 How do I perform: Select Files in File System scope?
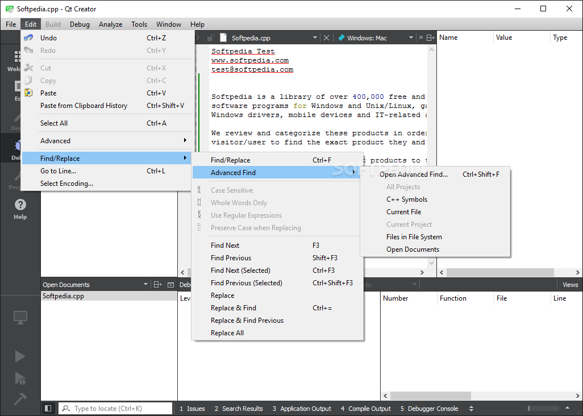coord(435,237)
